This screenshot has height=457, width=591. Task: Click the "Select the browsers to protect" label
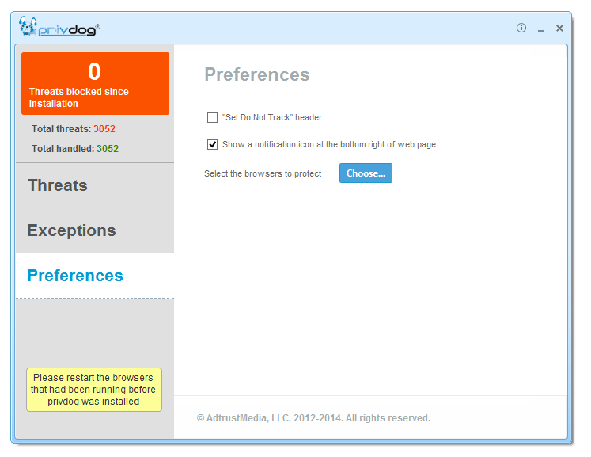[263, 173]
